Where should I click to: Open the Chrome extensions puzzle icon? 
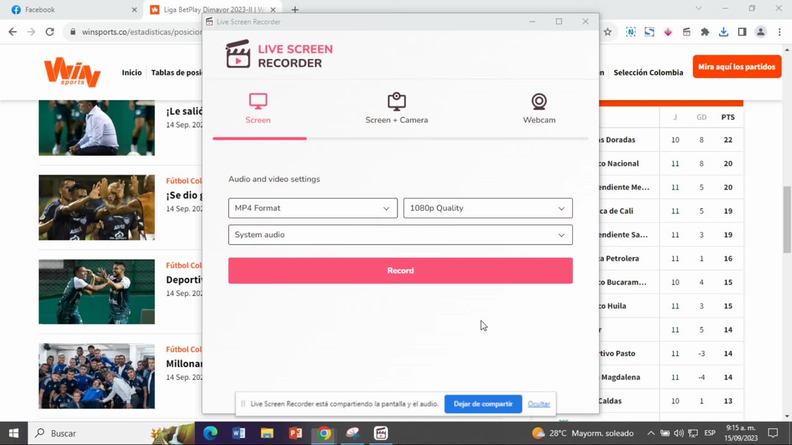click(x=705, y=32)
